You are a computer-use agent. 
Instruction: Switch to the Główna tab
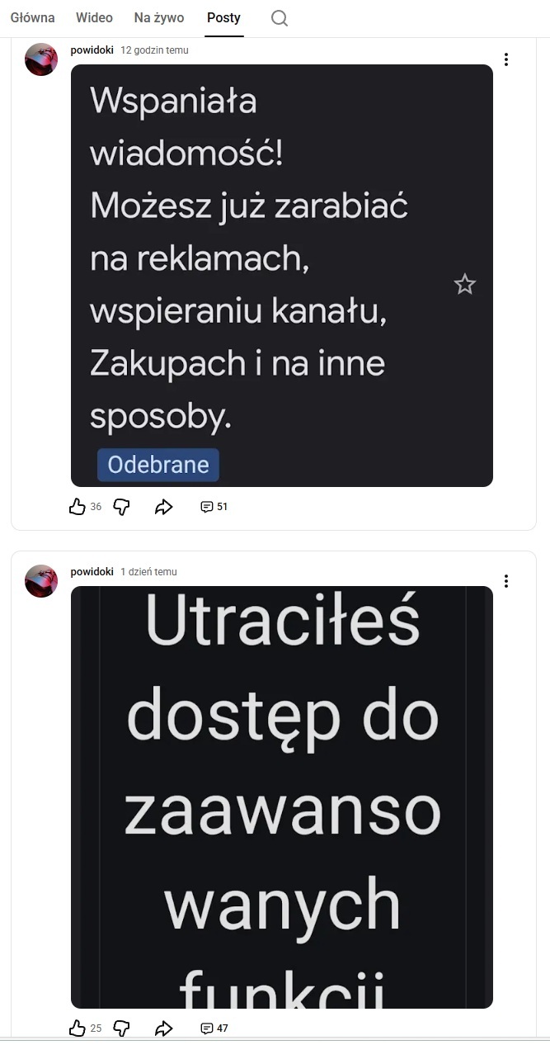(33, 18)
